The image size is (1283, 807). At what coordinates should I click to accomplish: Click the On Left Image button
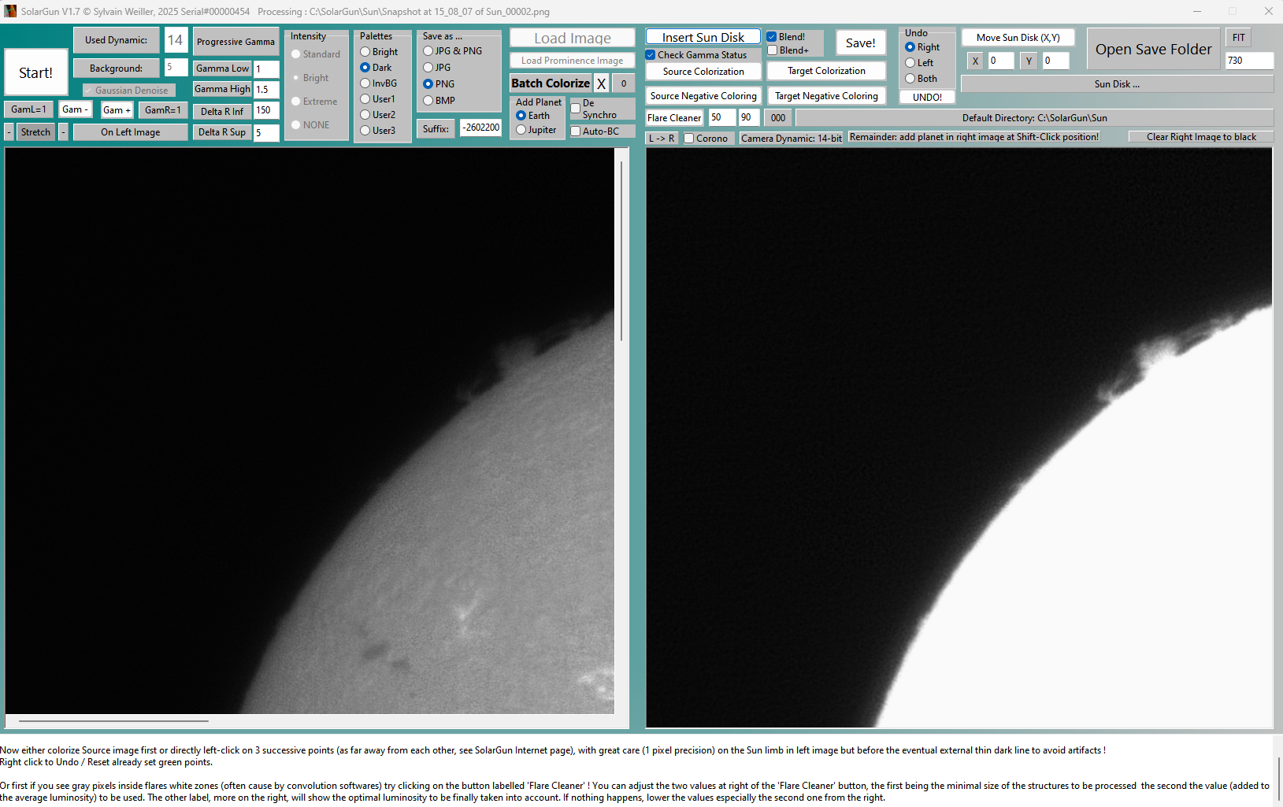tap(131, 132)
